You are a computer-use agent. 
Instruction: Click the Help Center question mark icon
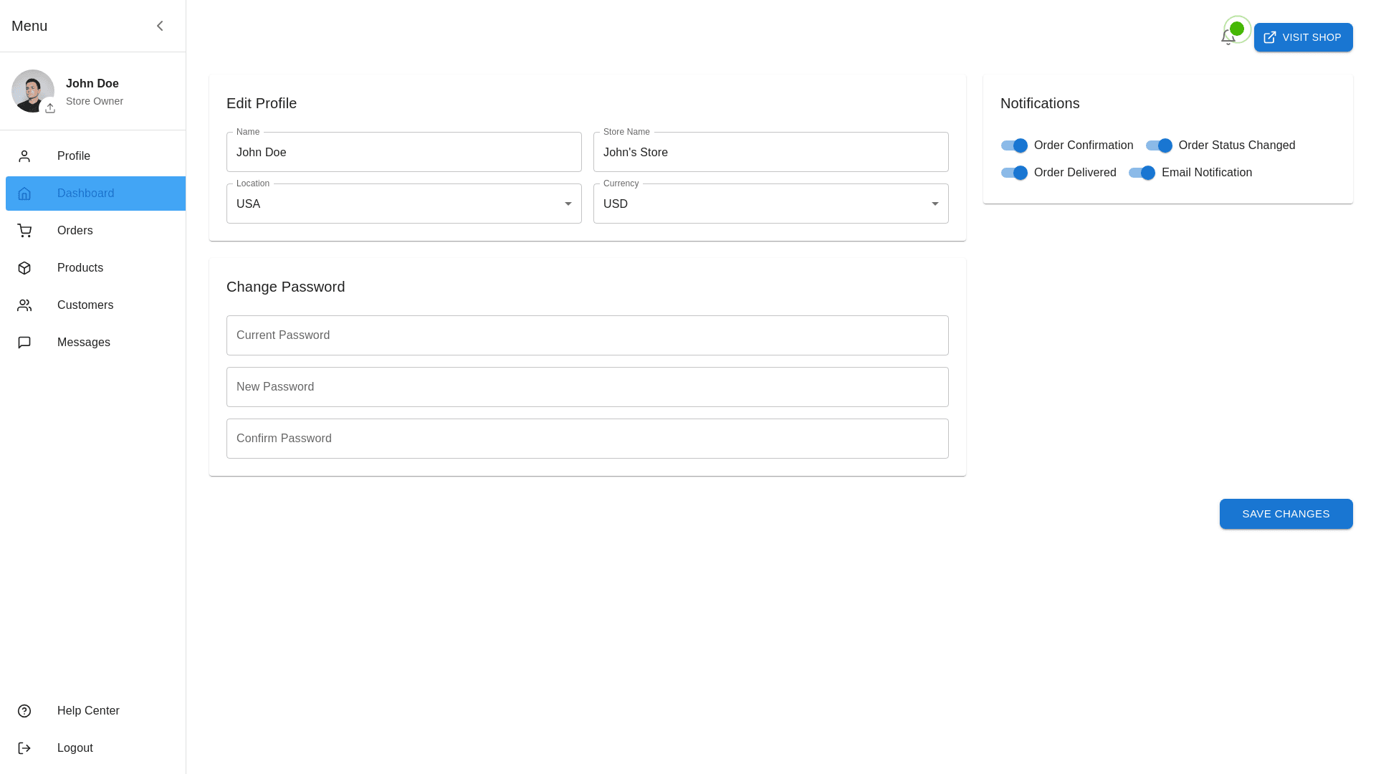(x=25, y=711)
